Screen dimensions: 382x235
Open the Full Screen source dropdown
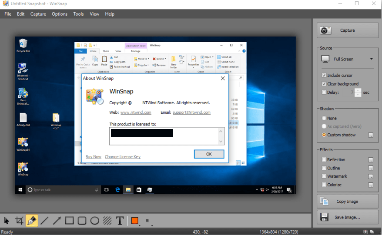(347, 59)
